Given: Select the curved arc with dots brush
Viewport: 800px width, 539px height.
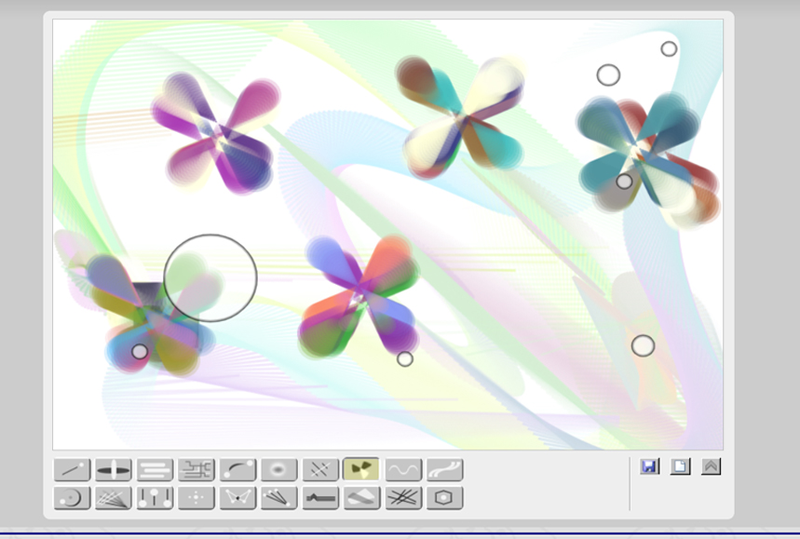Looking at the screenshot, I should 237,470.
